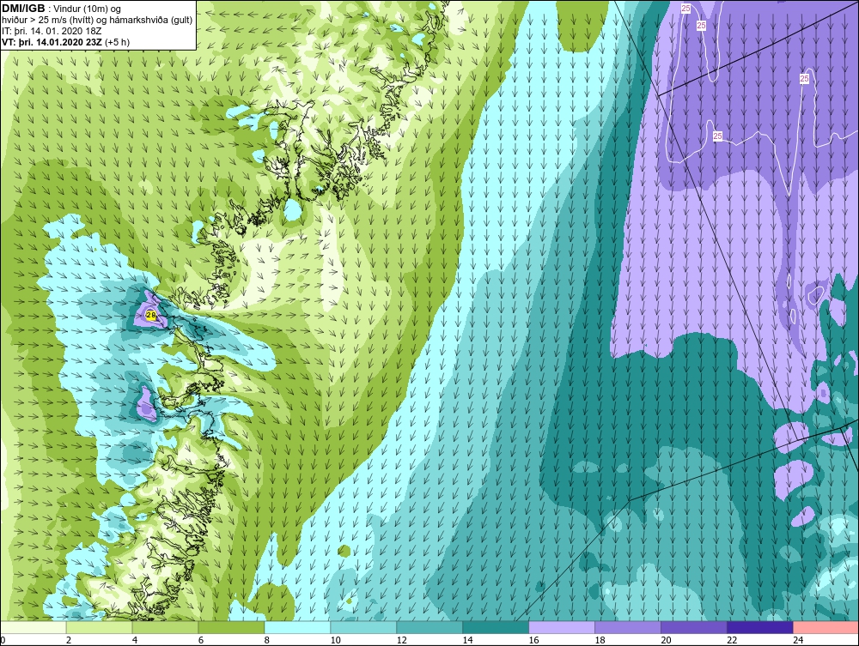Click the 14–16 m/s dark teal swatch
859x646 pixels.
(x=496, y=627)
